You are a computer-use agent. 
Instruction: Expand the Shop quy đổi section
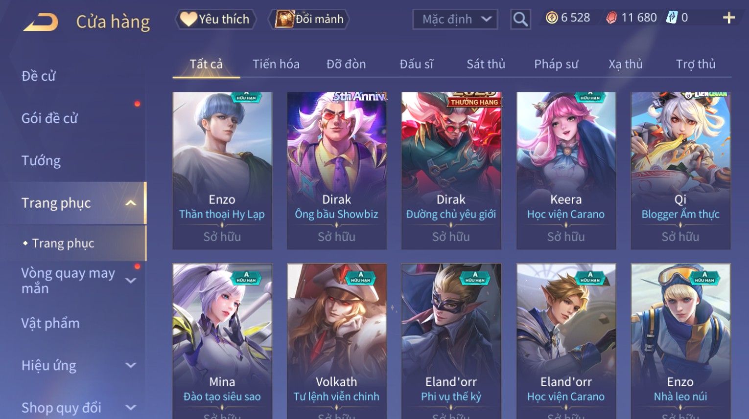click(131, 407)
